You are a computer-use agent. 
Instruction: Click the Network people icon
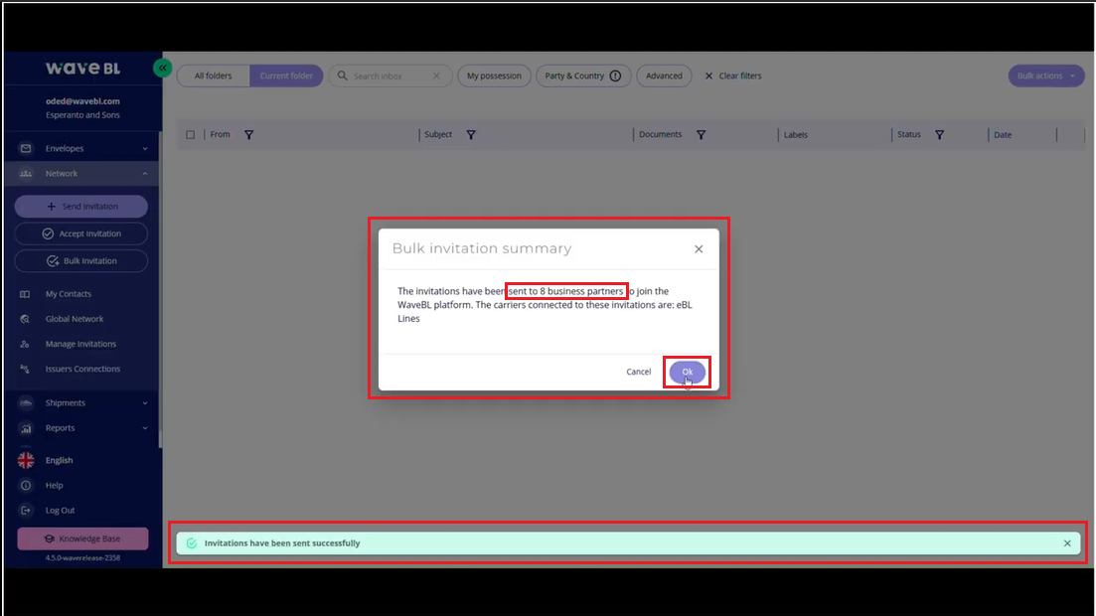(26, 174)
